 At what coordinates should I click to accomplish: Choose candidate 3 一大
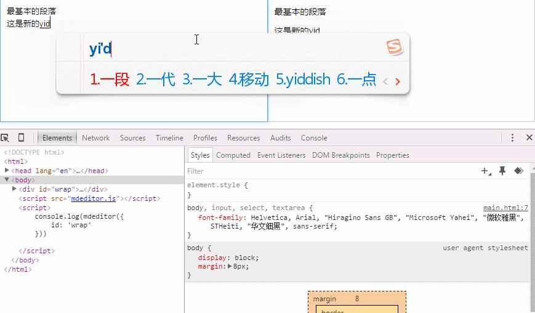click(x=202, y=79)
